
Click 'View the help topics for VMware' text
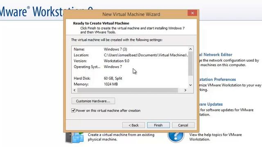click(216, 135)
